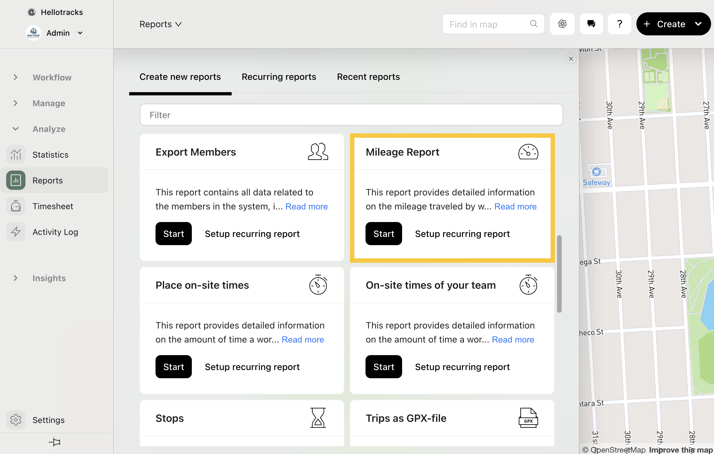
Task: Read more about On-site times of your team
Action: pos(513,339)
